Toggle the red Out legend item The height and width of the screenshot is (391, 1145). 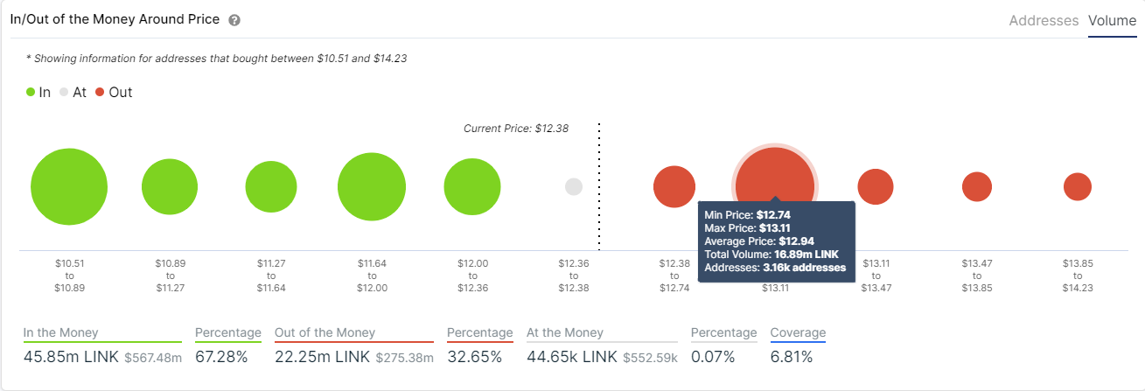114,92
